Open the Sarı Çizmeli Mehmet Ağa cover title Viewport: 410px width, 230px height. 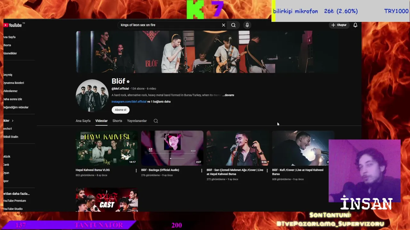[235, 172]
